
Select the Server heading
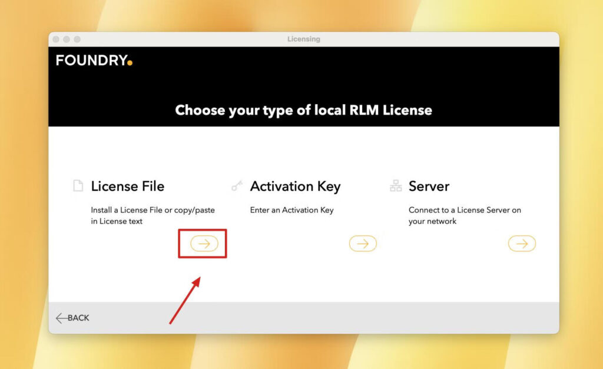(429, 186)
